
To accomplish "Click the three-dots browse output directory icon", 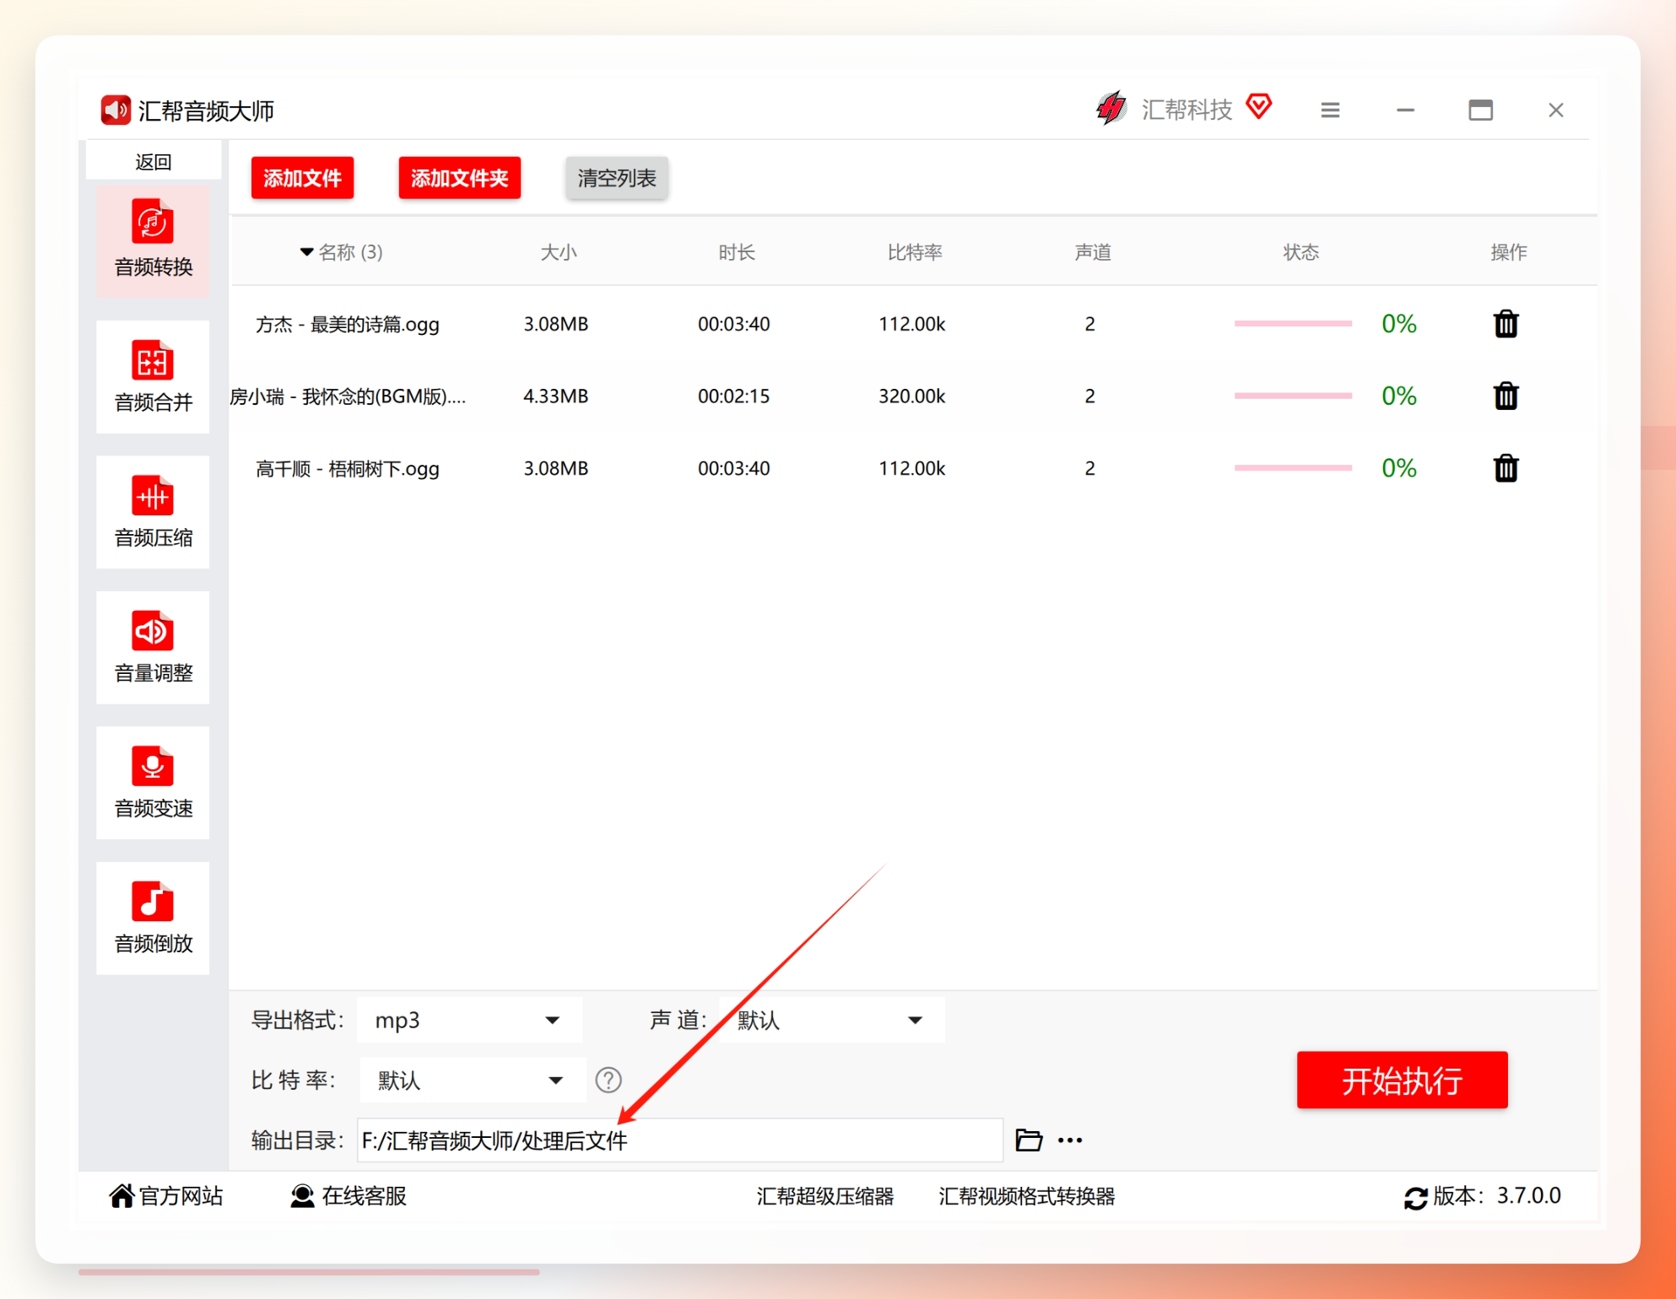I will point(1070,1140).
